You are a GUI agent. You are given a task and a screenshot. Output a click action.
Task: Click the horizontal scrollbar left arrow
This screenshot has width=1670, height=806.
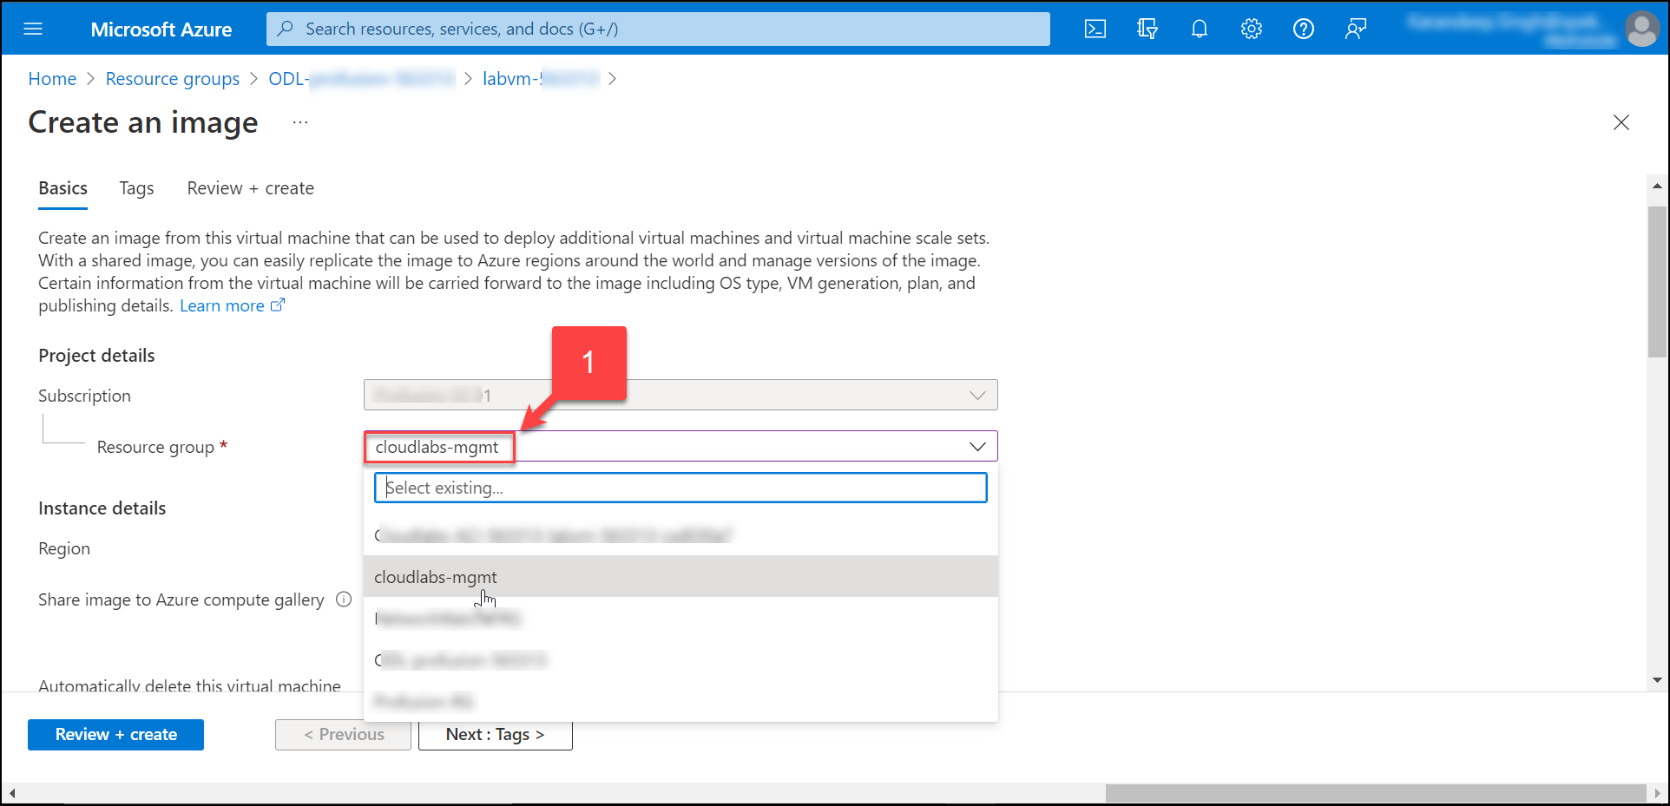pyautogui.click(x=12, y=793)
